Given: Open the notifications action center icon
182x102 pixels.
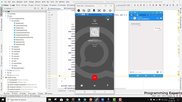Looking at the screenshot, I should pos(178,99).
